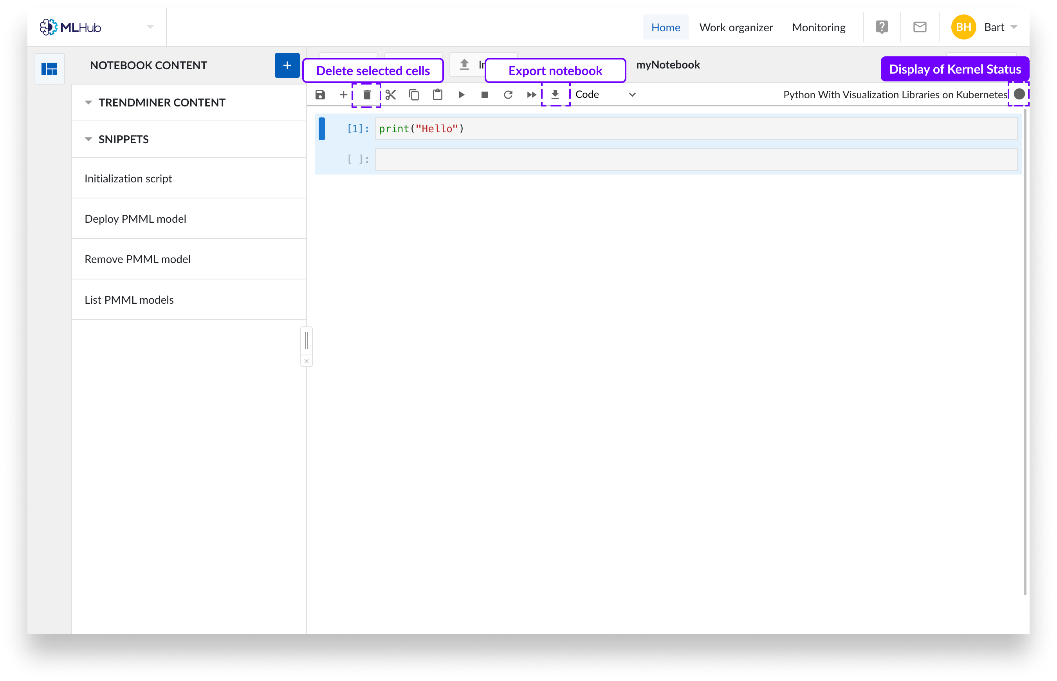Viewport: 1057px width, 681px height.
Task: Click the sidebar resize handle
Action: [306, 340]
